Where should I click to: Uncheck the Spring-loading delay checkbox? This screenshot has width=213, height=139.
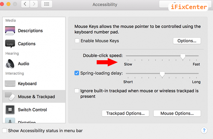click(77, 73)
